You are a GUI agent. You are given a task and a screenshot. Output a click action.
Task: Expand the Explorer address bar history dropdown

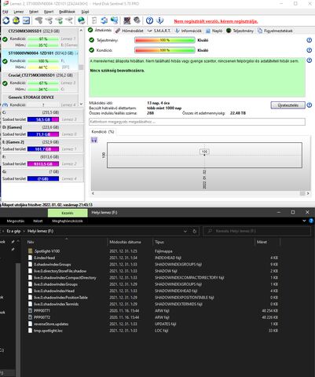(x=185, y=231)
